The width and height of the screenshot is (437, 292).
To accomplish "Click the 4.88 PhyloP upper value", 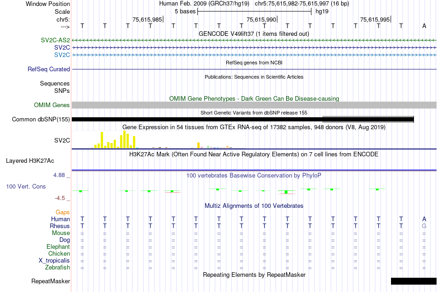I will tap(59, 175).
